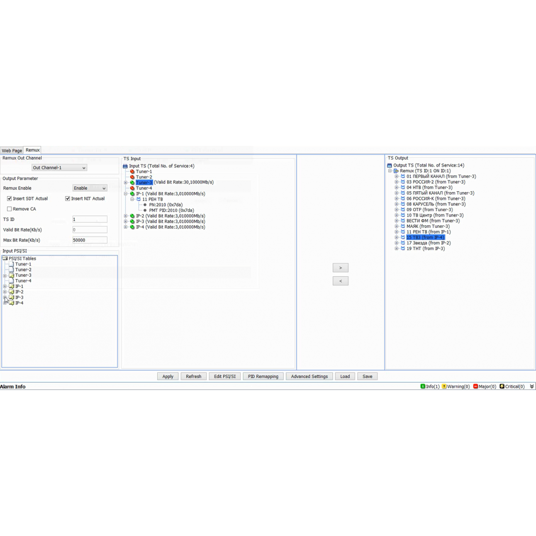Collapse the IP-1 input node
The width and height of the screenshot is (536, 536).
126,194
